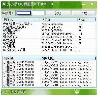Click the QQ账号 input field
Image resolution: width=98 pixels, height=96 pixels.
(30, 13)
